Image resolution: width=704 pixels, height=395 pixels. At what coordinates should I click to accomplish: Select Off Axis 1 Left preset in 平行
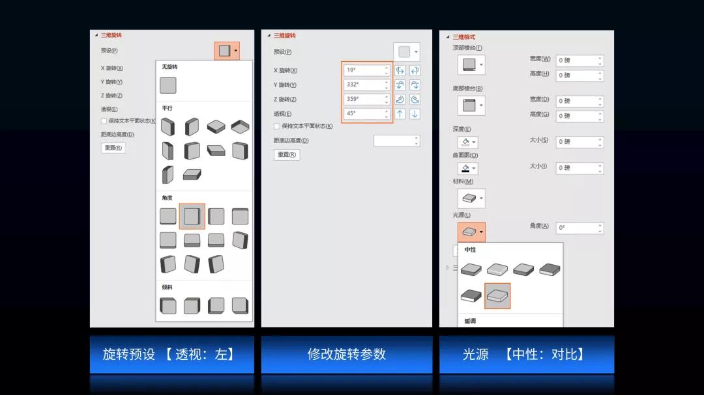coord(168,151)
